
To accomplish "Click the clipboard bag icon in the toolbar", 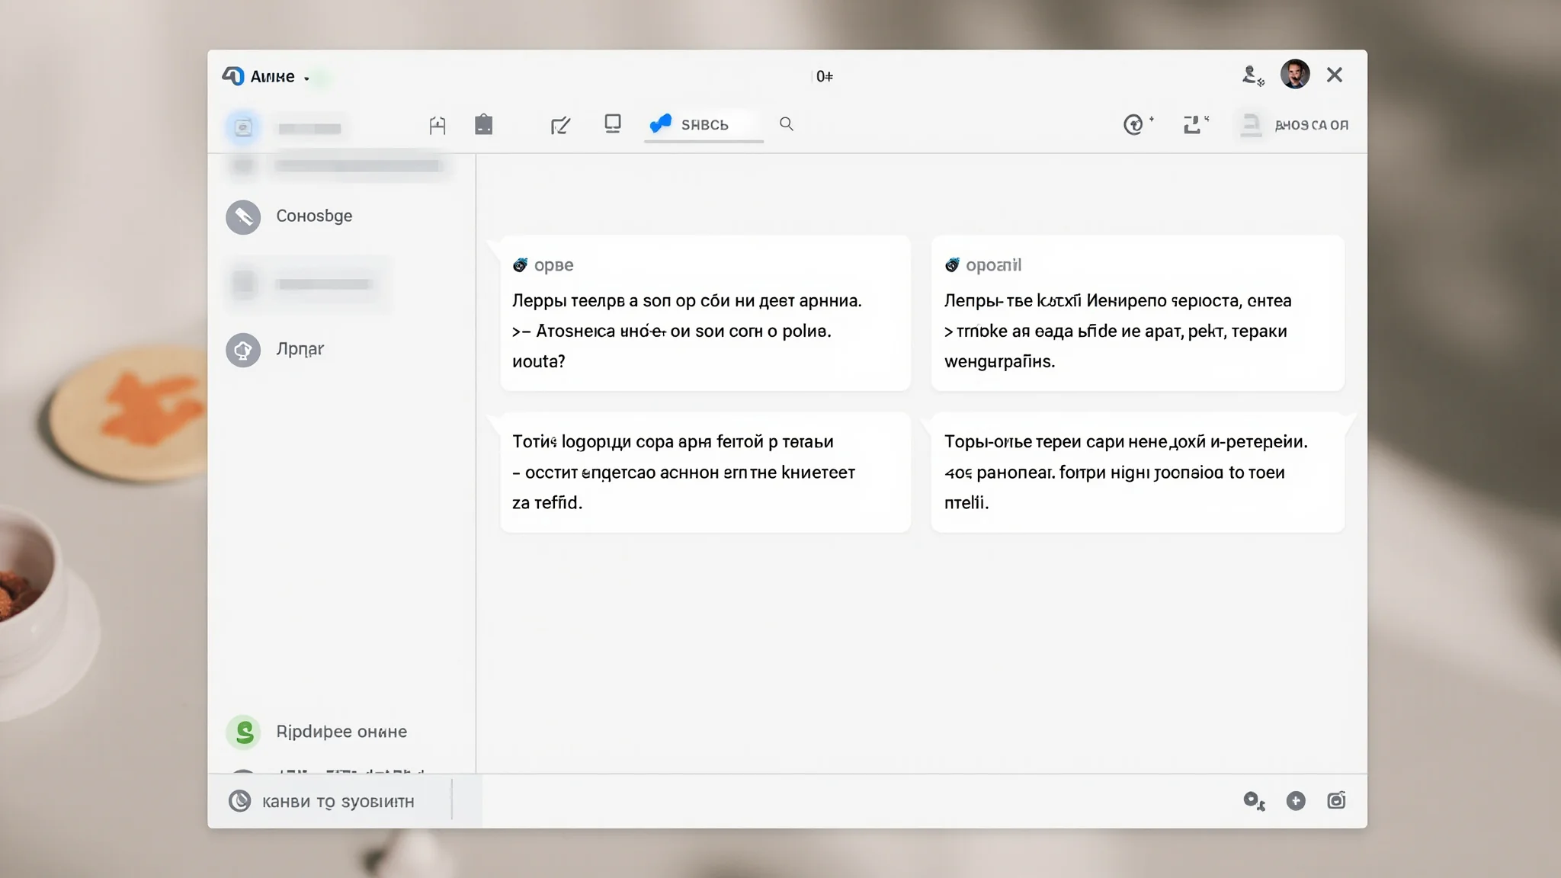I will (483, 124).
